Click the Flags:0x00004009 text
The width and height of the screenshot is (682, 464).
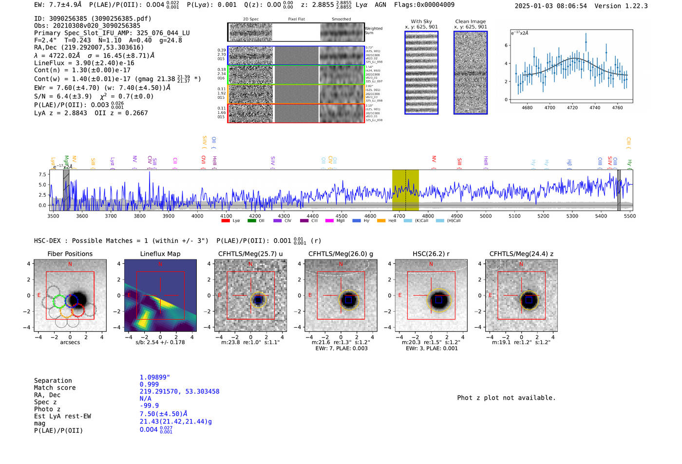point(424,4)
